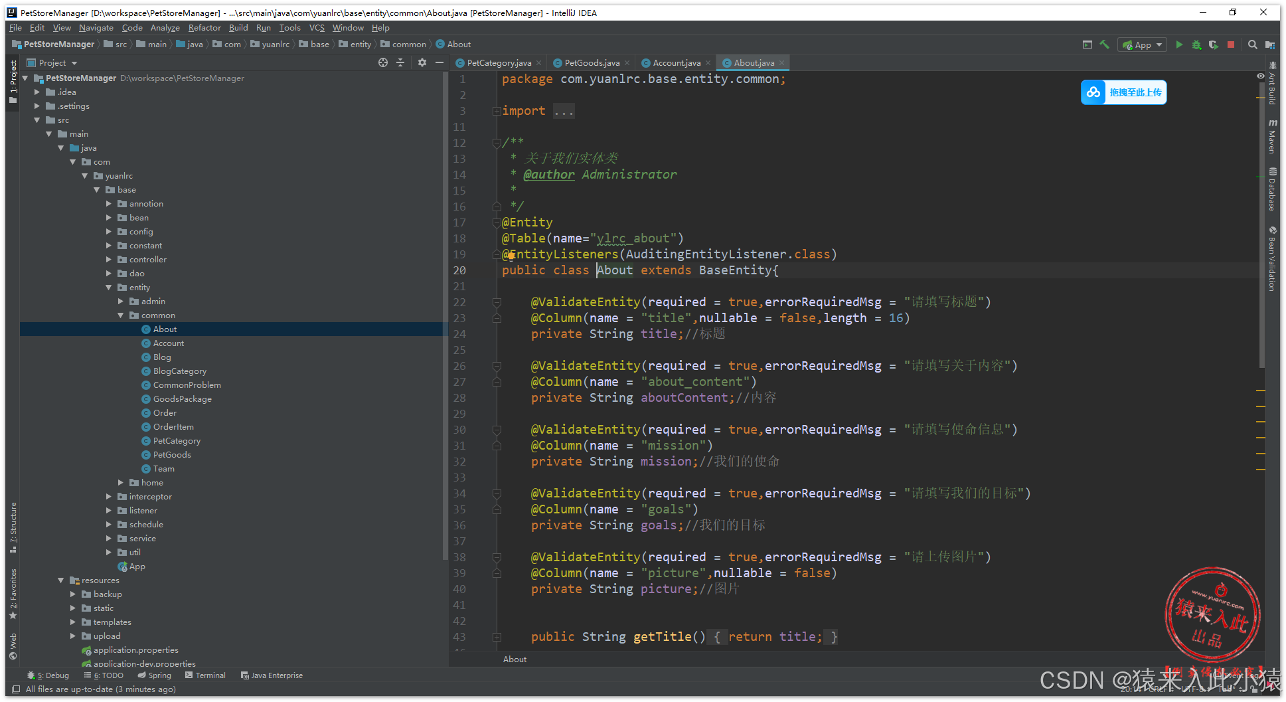Click the Project panel vertical scrollbar
This screenshot has height=702, width=1286.
pos(445,315)
